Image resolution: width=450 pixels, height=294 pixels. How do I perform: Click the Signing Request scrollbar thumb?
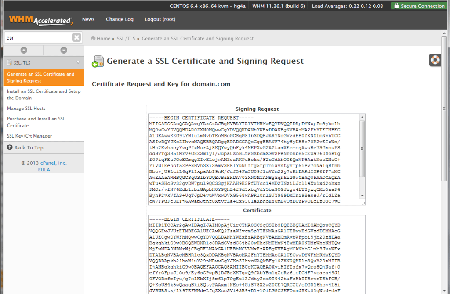click(x=362, y=149)
